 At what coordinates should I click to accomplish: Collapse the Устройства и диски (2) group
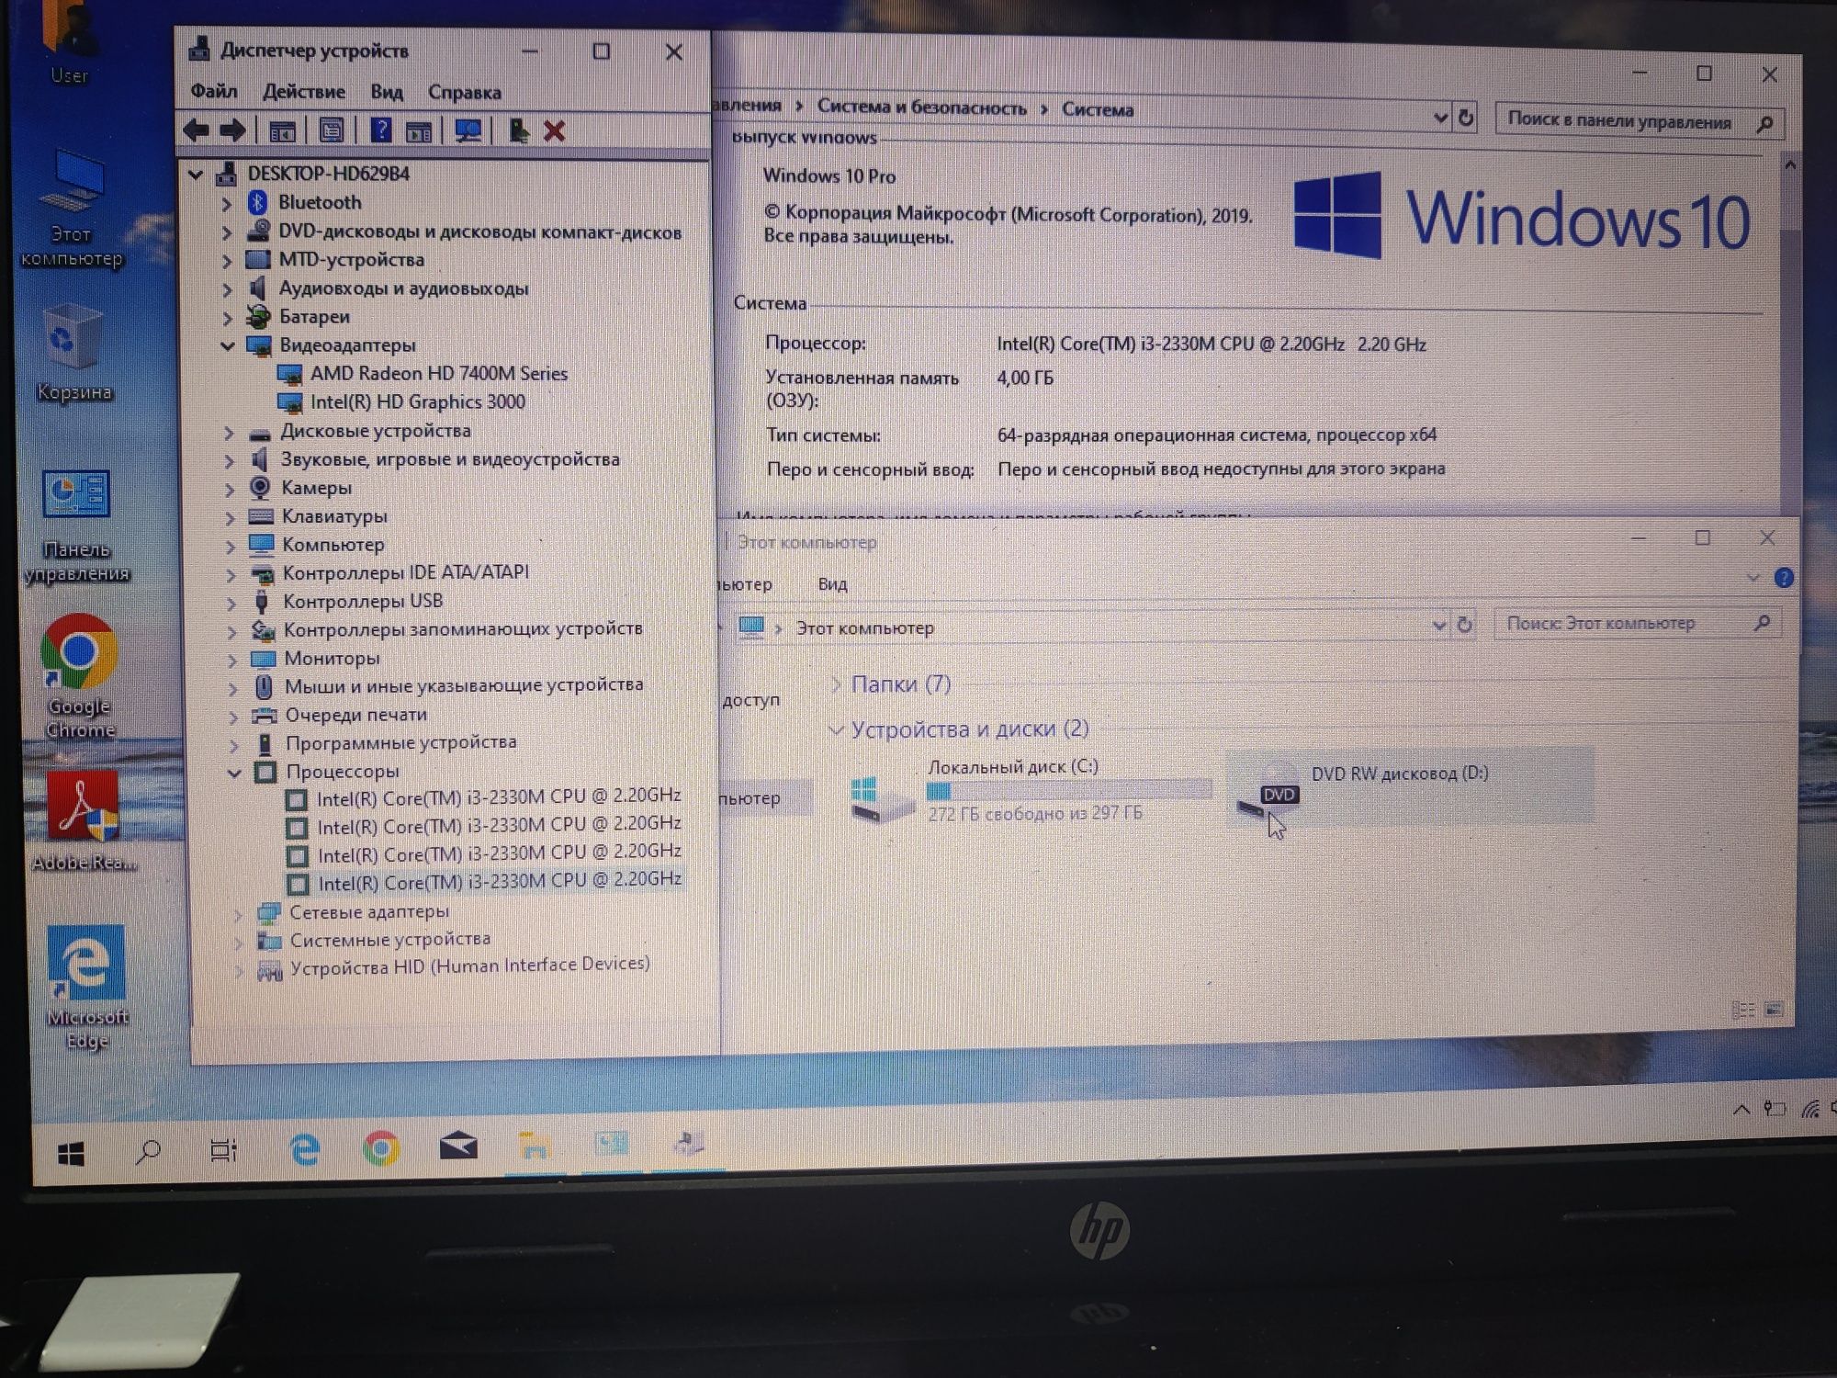point(835,730)
